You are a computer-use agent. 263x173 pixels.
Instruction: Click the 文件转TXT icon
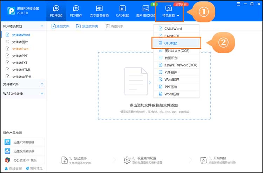[x=7, y=63]
